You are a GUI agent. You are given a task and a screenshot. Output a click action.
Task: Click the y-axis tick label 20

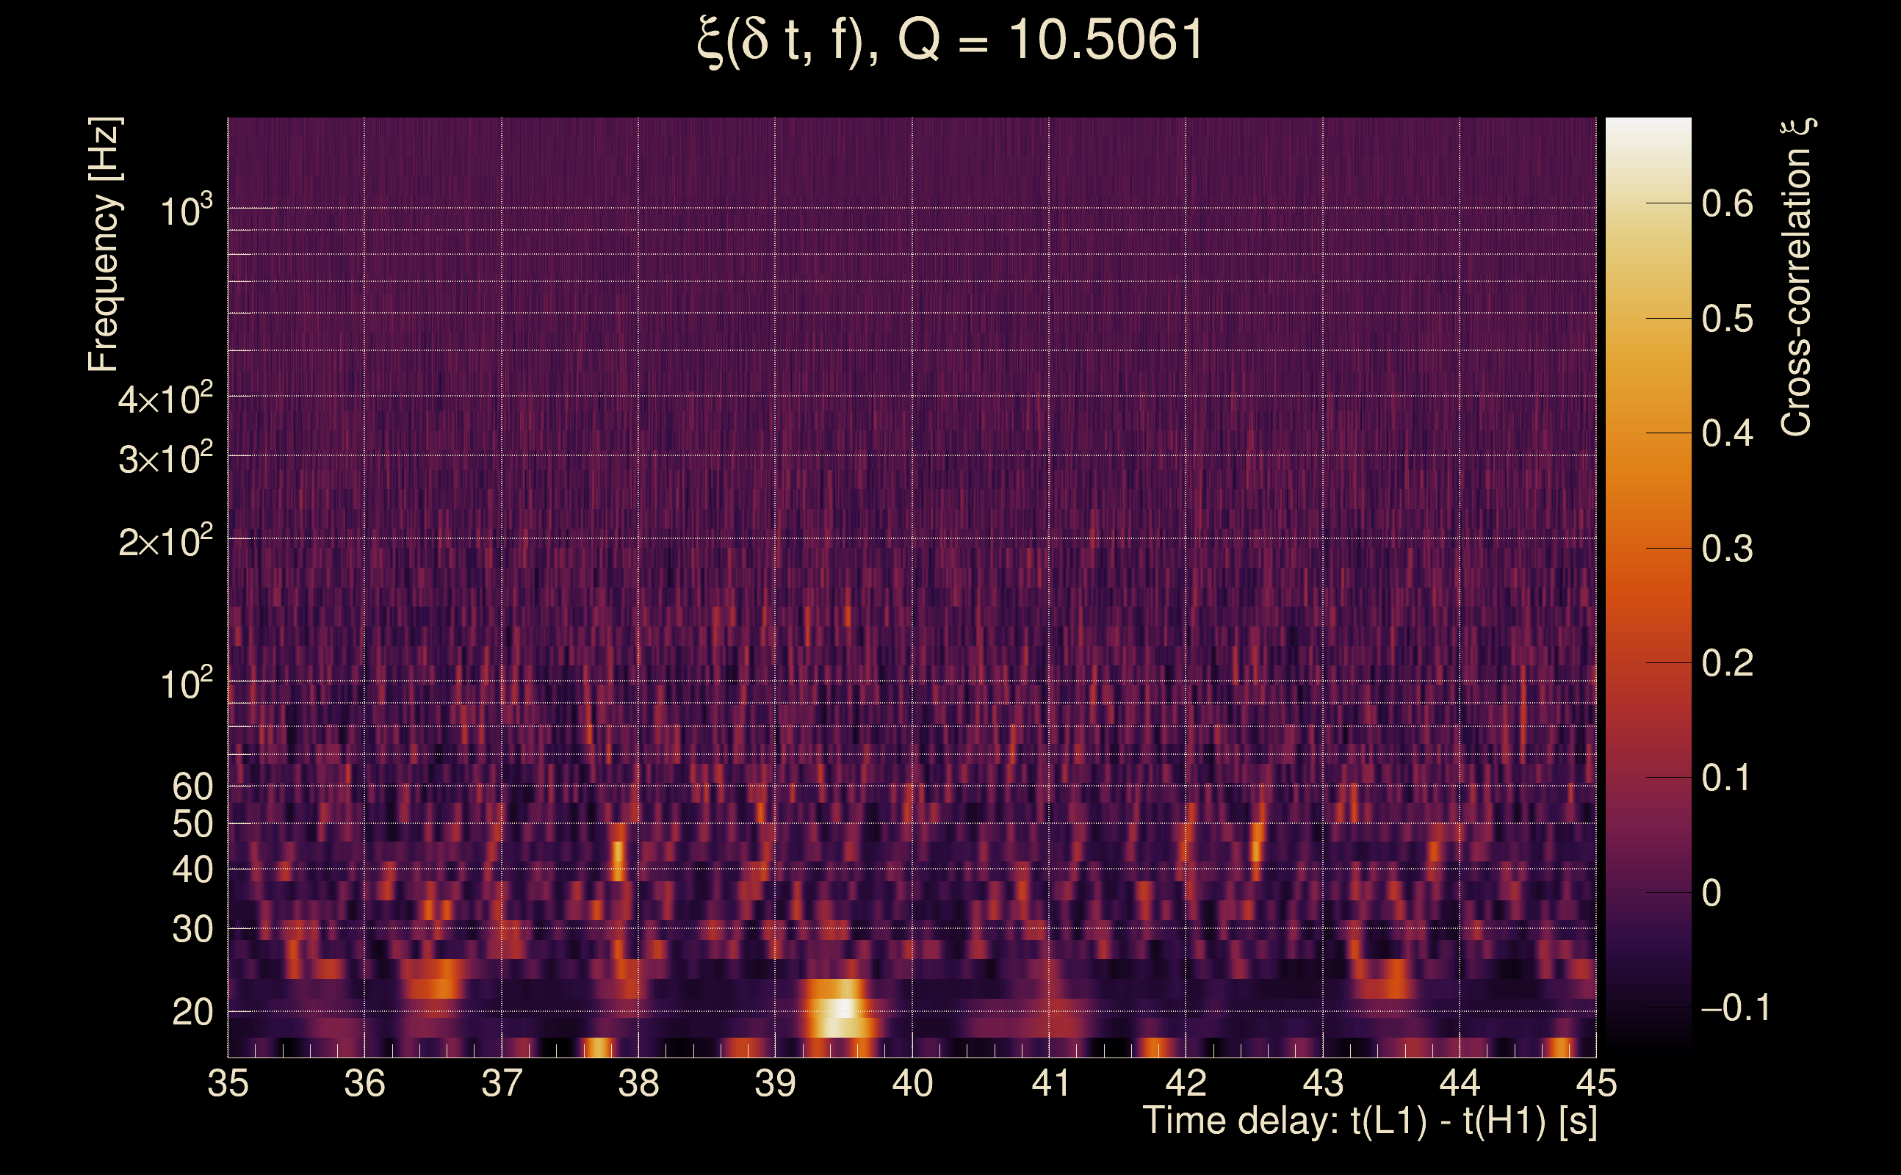192,1013
